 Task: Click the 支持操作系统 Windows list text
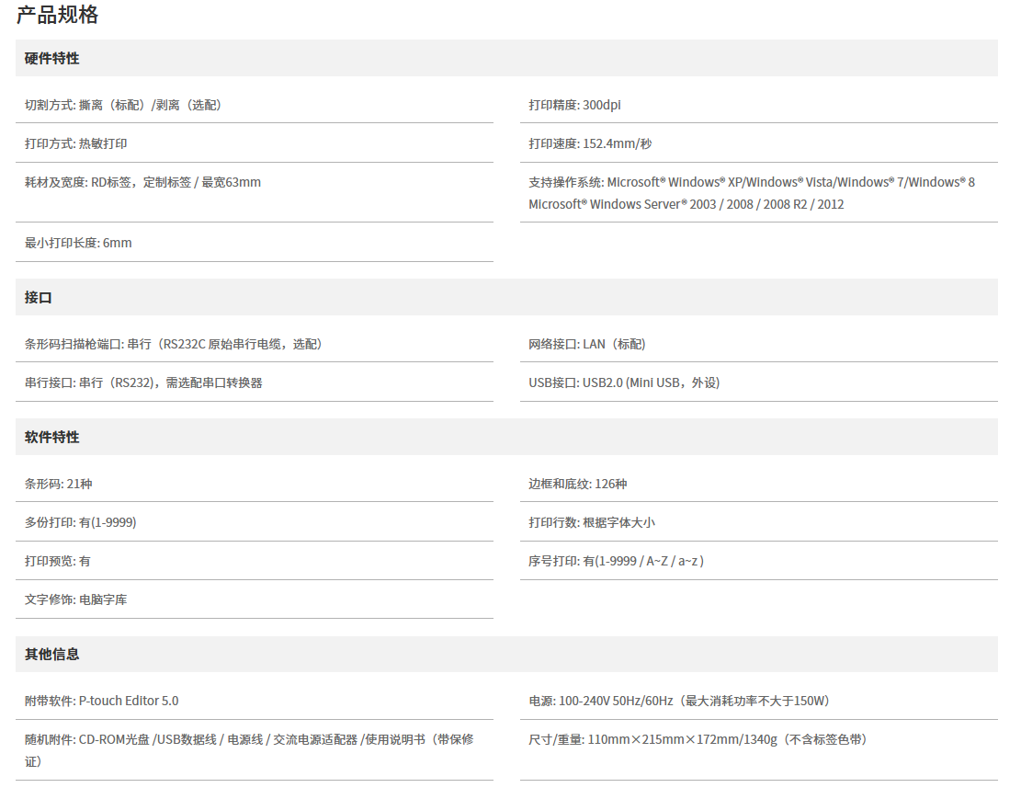(751, 193)
